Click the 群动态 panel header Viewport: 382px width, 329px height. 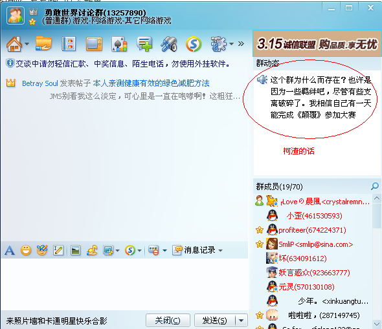click(x=317, y=63)
